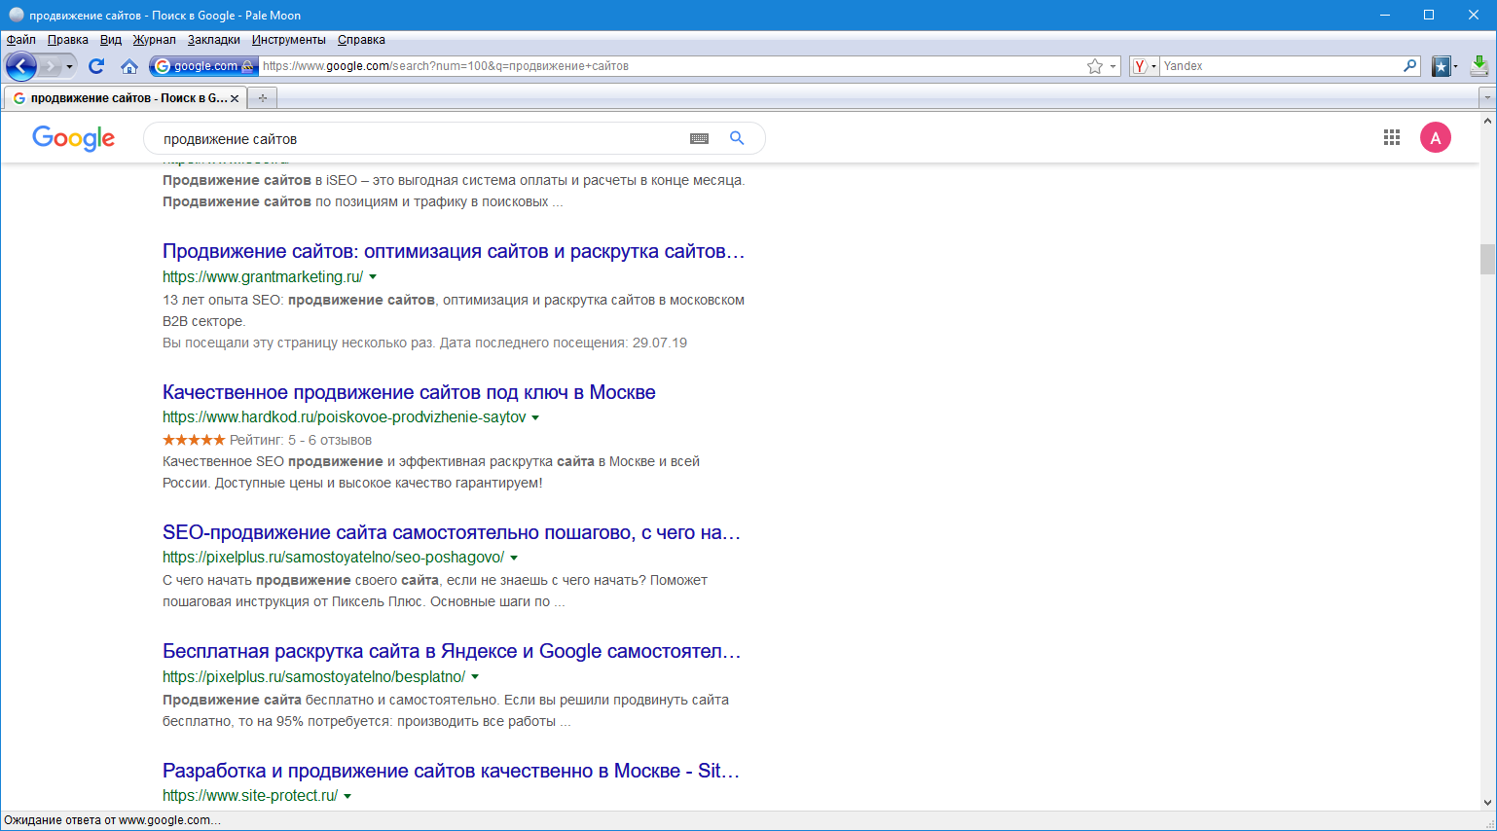Close the current Google search tab
The width and height of the screenshot is (1497, 831).
(x=235, y=98)
